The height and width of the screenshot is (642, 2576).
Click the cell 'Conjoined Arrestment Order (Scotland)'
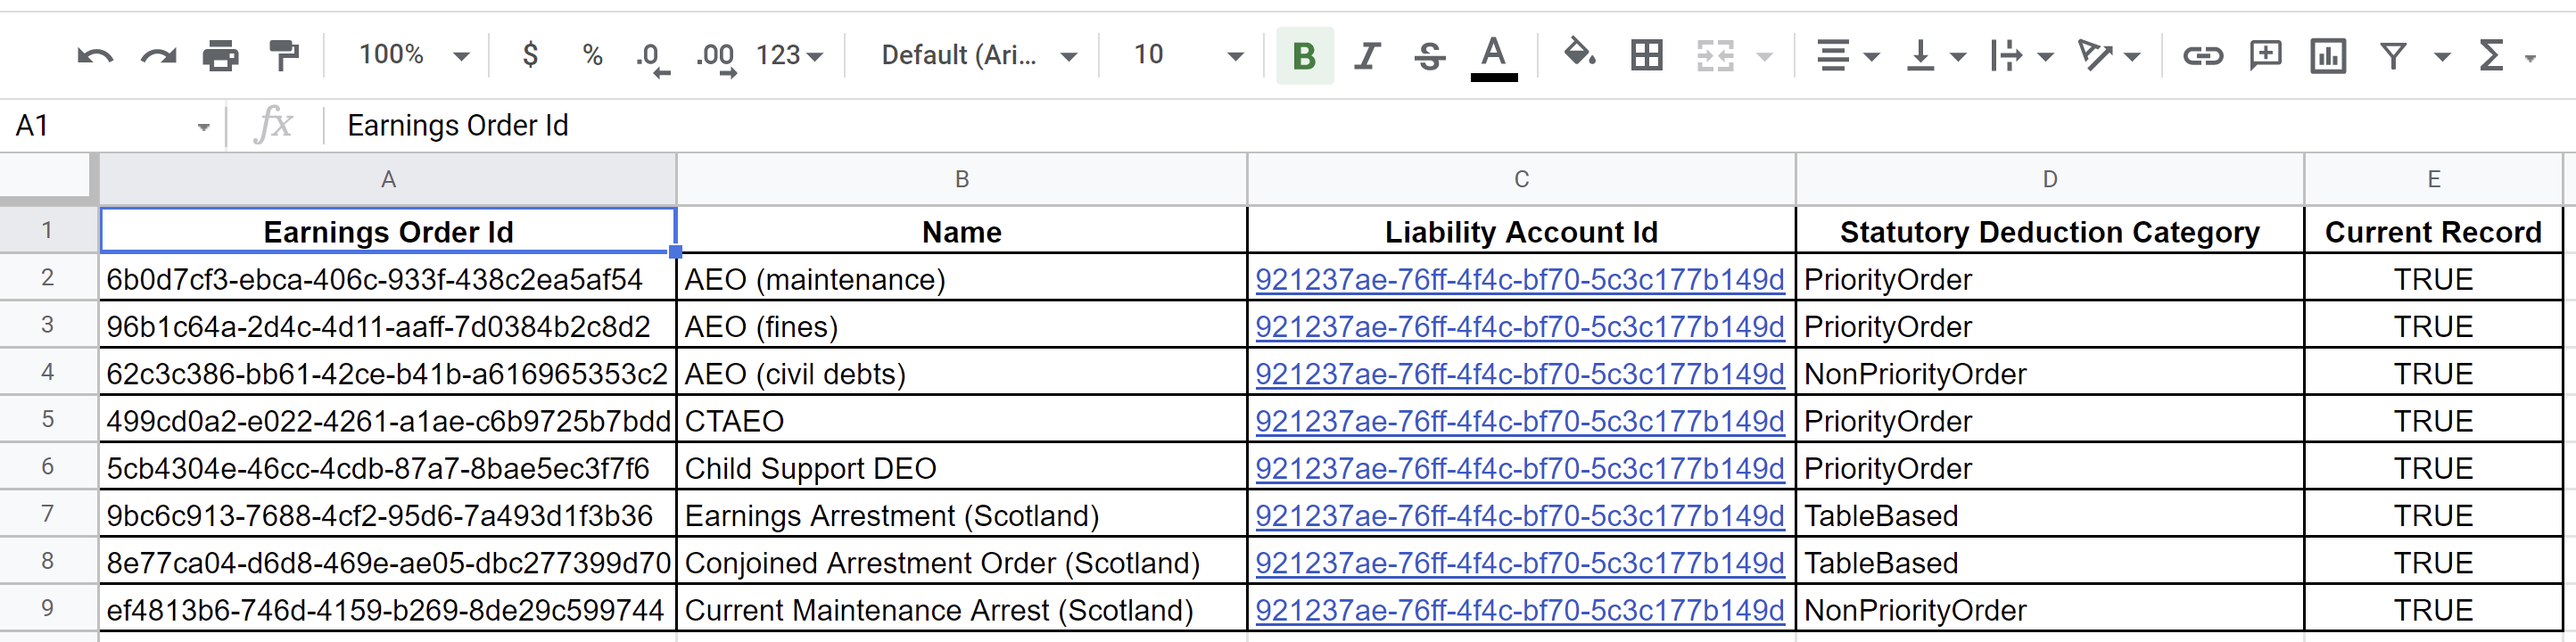(962, 563)
